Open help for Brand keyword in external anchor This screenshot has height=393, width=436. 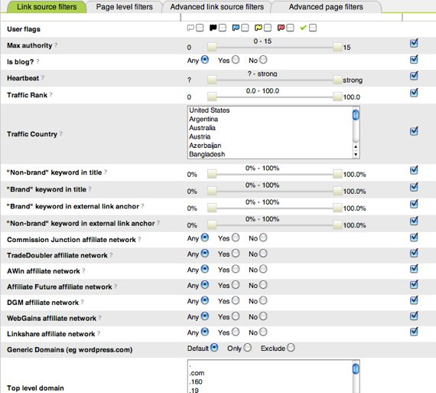pos(142,206)
